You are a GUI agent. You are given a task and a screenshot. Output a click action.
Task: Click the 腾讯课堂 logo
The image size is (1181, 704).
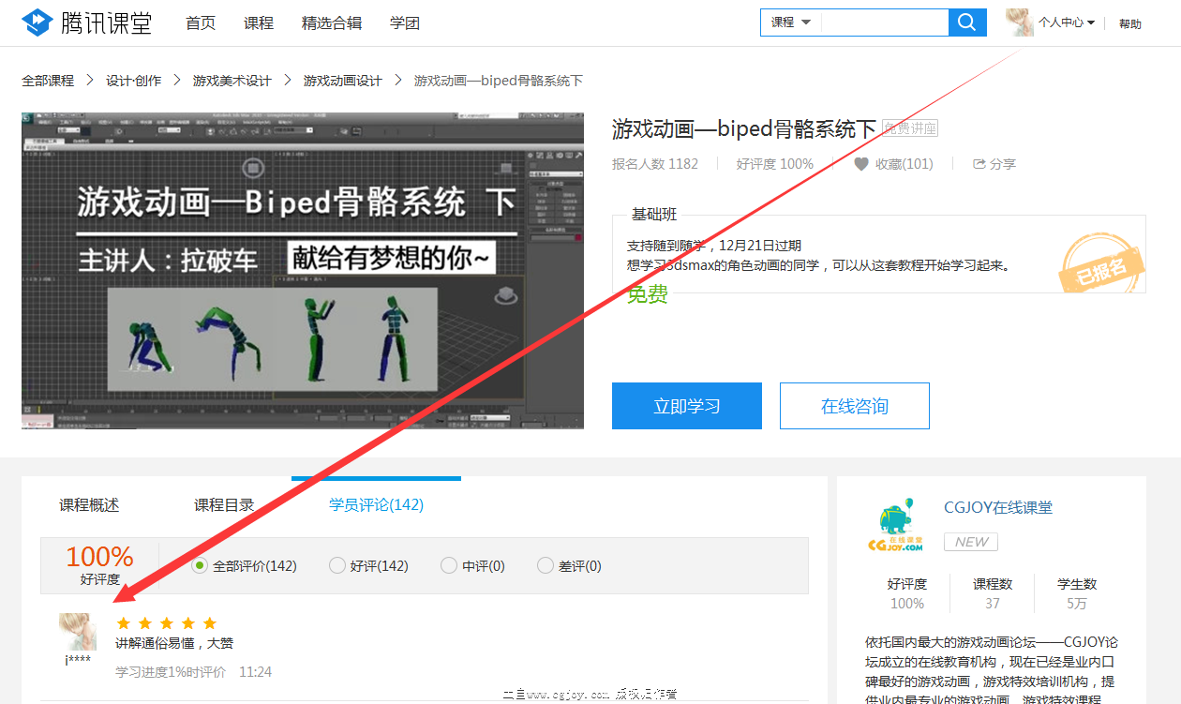[x=86, y=22]
